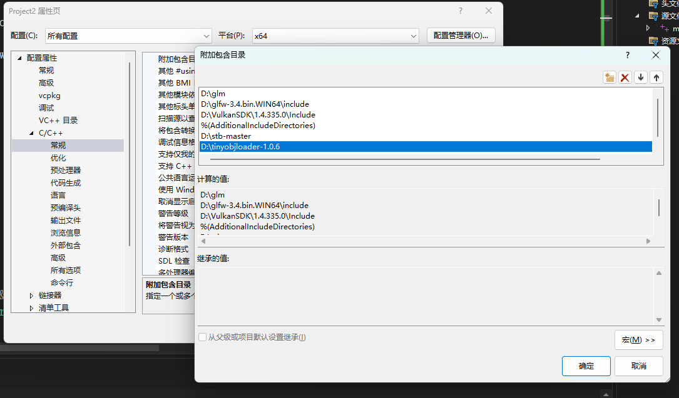The width and height of the screenshot is (679, 398).
Task: Select 预编译头 tree item
Action: [65, 208]
